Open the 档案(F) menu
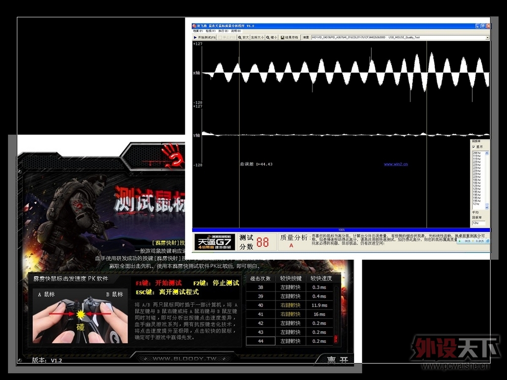Screen dimensions: 507x380 pyautogui.click(x=198, y=31)
